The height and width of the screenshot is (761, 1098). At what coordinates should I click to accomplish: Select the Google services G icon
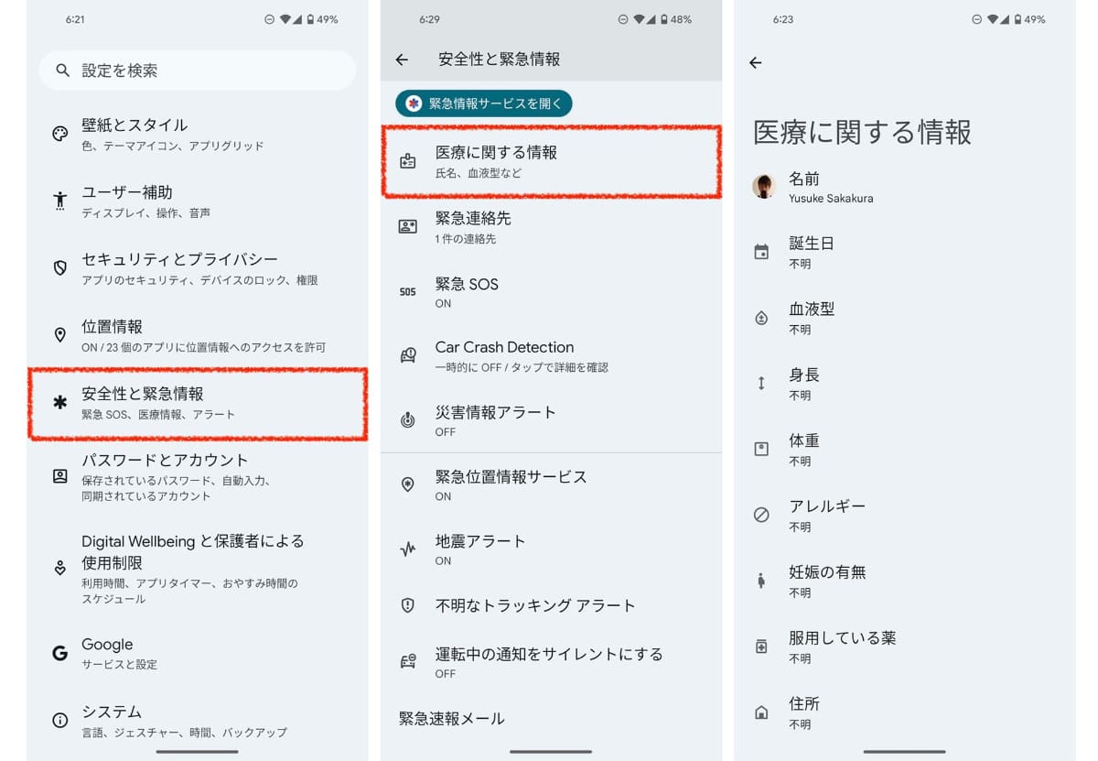coord(59,652)
